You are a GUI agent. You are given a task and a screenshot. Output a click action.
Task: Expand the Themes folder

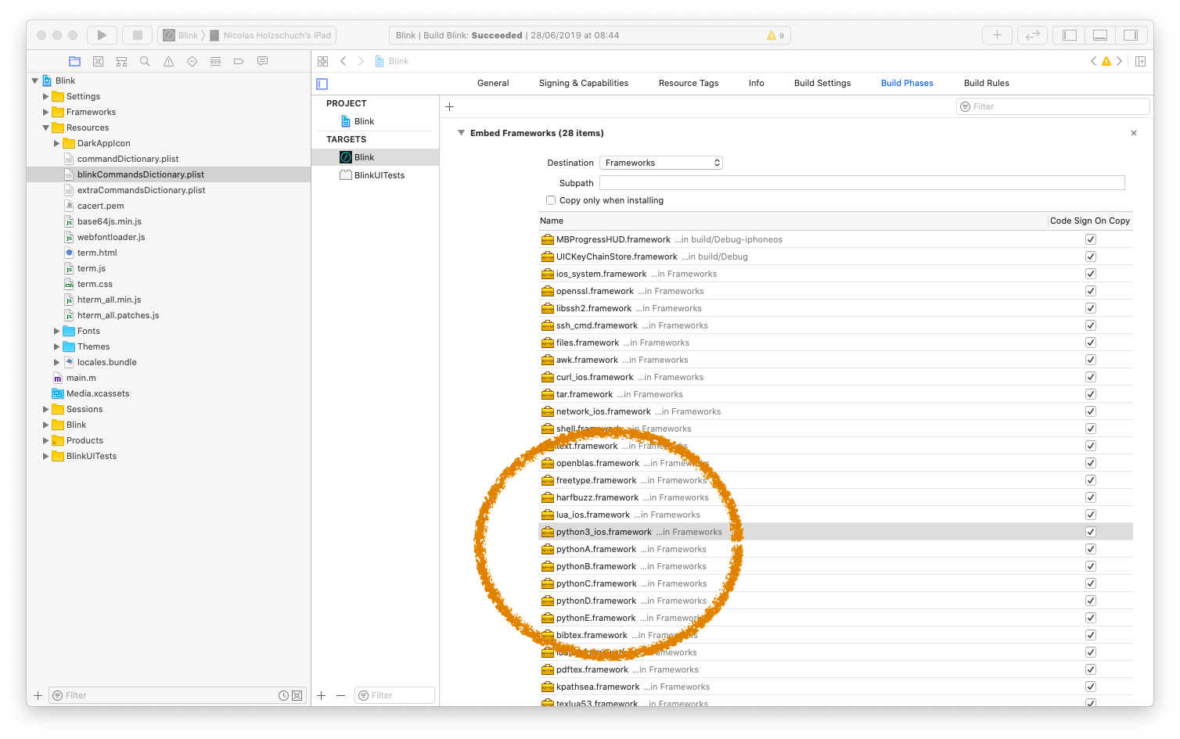click(x=56, y=346)
